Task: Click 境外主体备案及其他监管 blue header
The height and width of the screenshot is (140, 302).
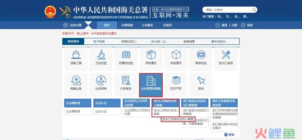Action: click(x=224, y=103)
